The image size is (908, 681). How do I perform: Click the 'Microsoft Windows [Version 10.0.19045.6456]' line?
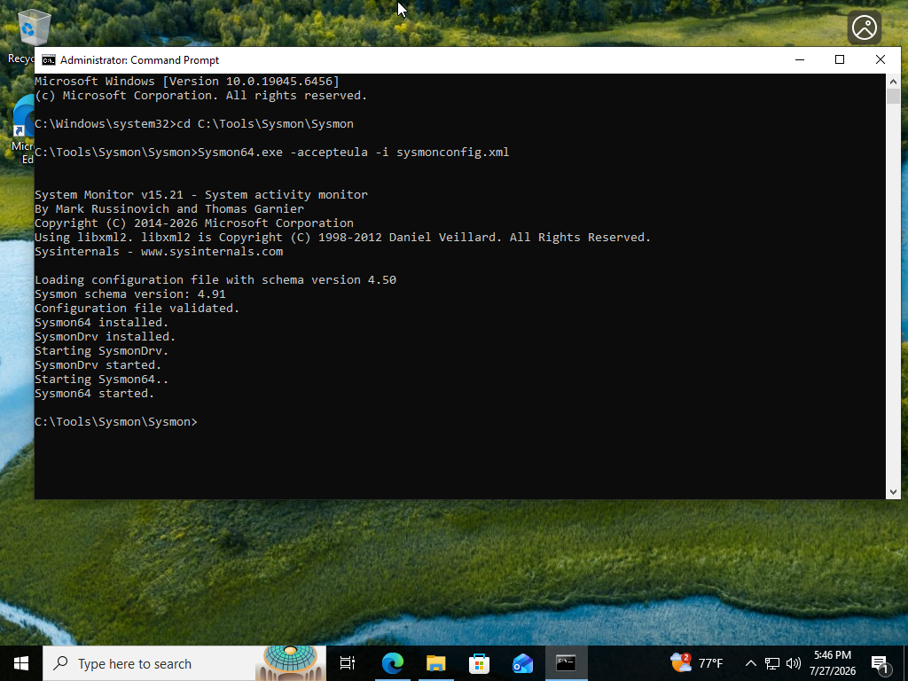coord(187,81)
